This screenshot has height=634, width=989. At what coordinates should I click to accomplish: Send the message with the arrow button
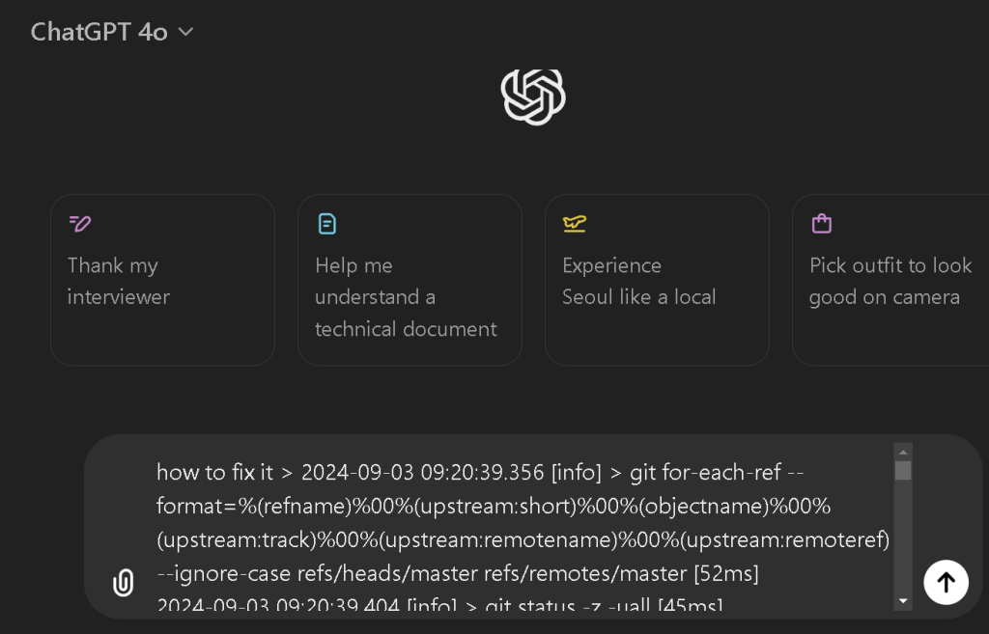pos(946,582)
